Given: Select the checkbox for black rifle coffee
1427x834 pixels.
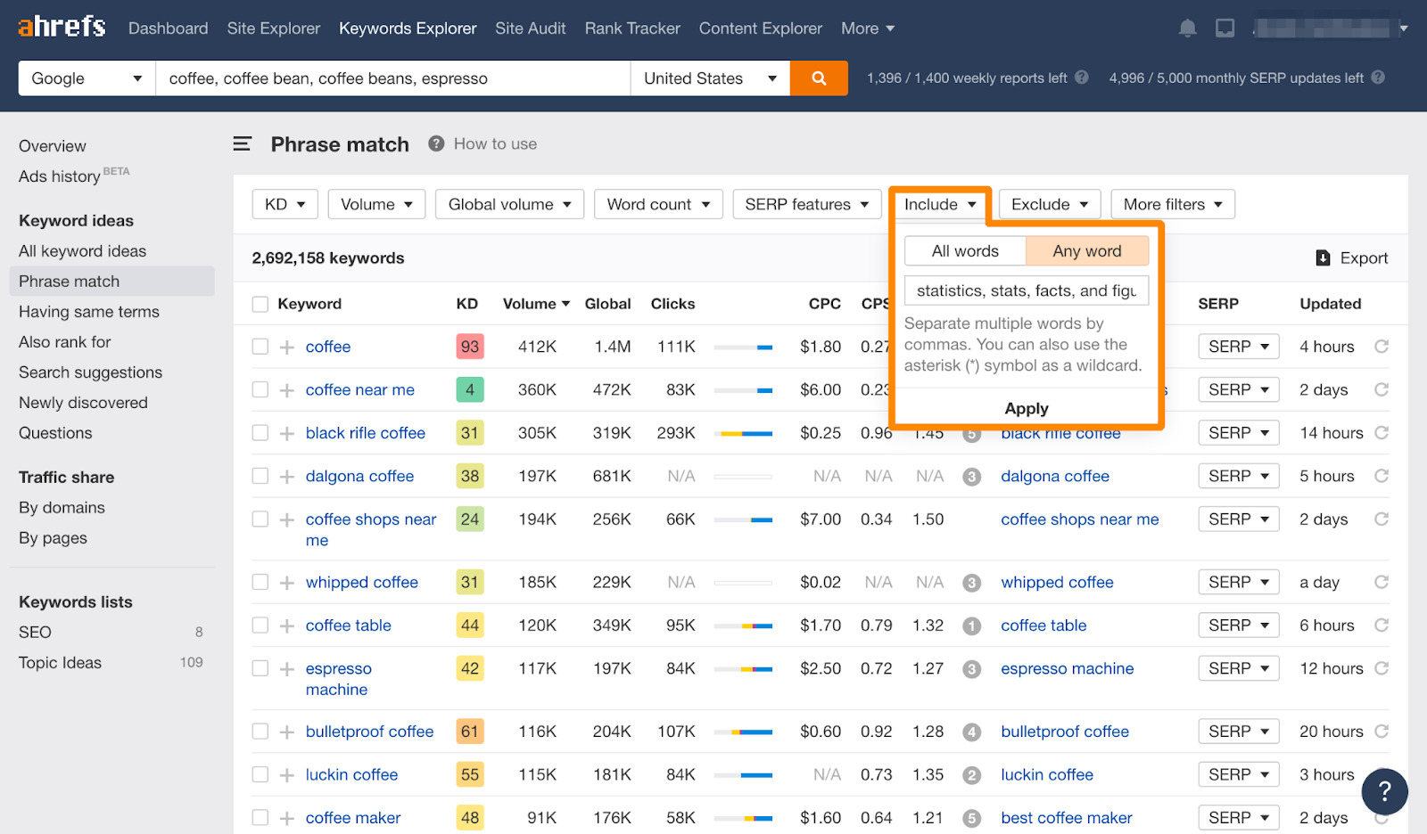Looking at the screenshot, I should 260,432.
